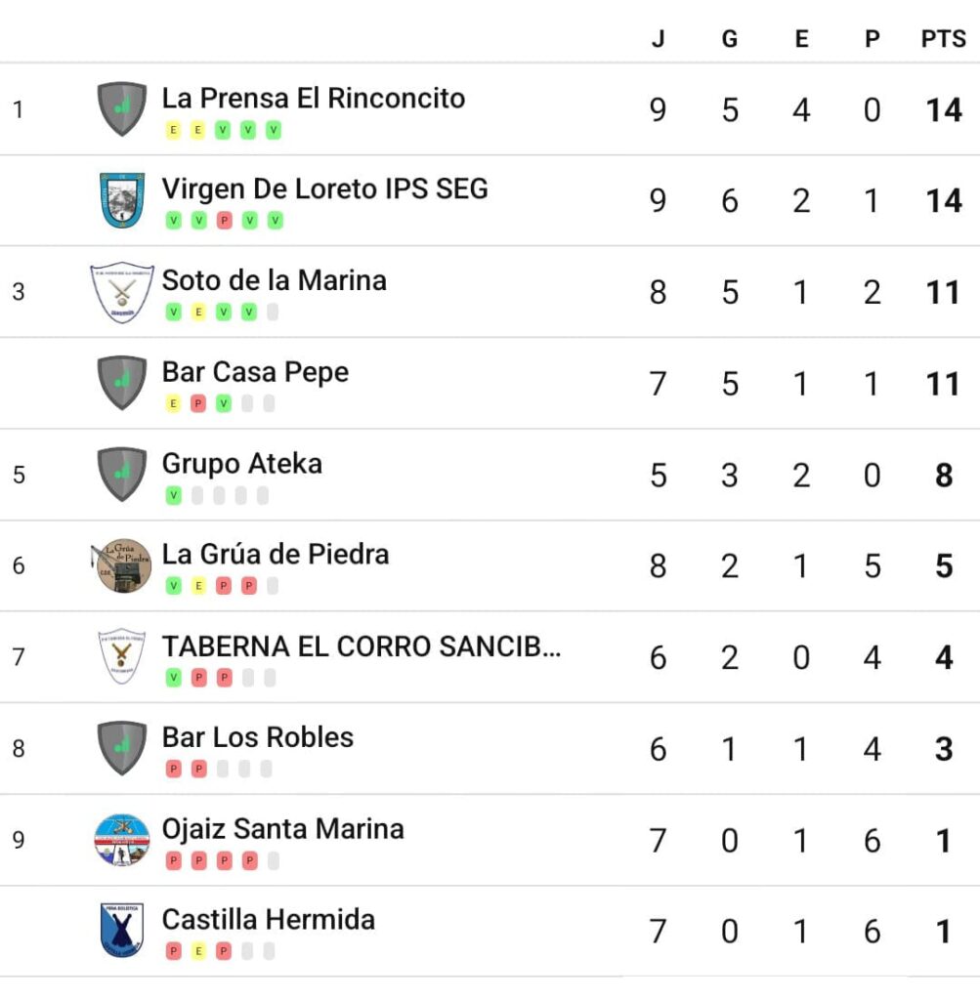Open the Bar Casa Pepe shield icon
The width and height of the screenshot is (980, 1000).
tap(122, 383)
